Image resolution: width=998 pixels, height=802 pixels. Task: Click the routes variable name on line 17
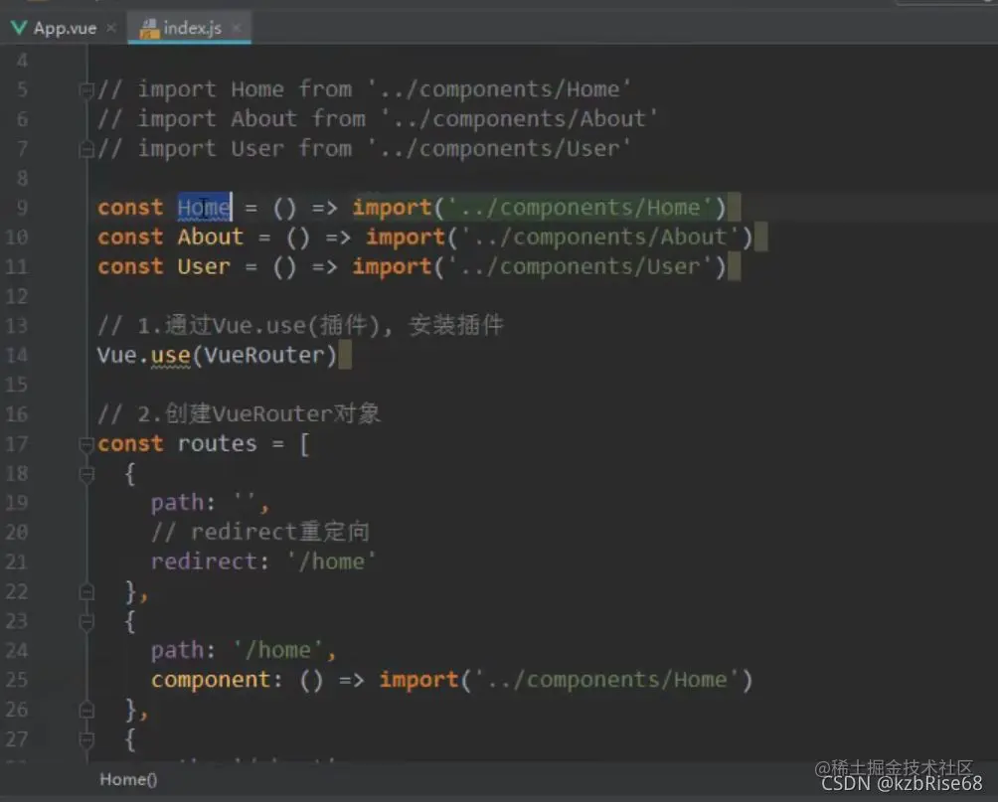(217, 443)
